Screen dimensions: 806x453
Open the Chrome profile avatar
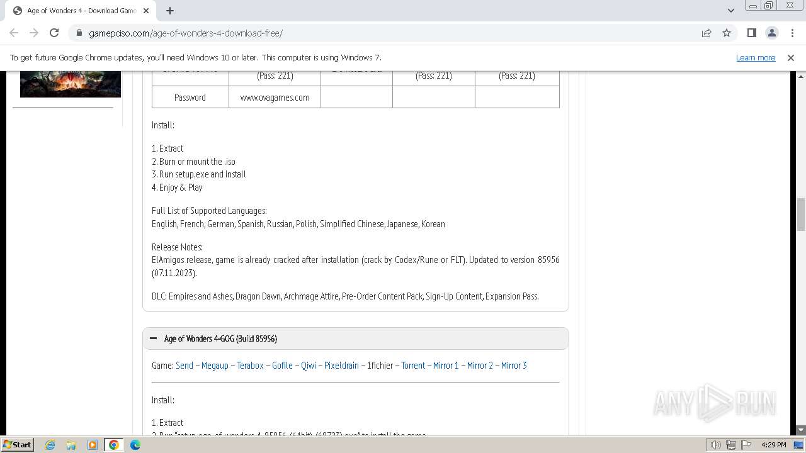pos(772,33)
